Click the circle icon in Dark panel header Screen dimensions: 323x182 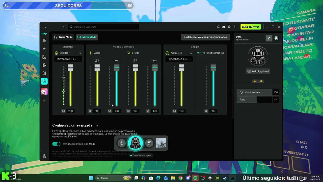pyautogui.click(x=276, y=38)
